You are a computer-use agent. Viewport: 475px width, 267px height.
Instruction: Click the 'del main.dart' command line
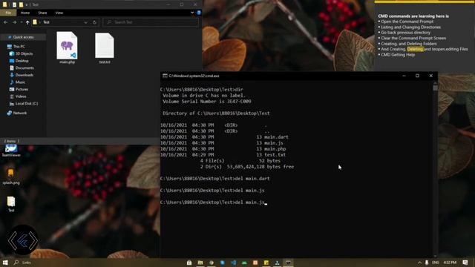[x=214, y=179]
